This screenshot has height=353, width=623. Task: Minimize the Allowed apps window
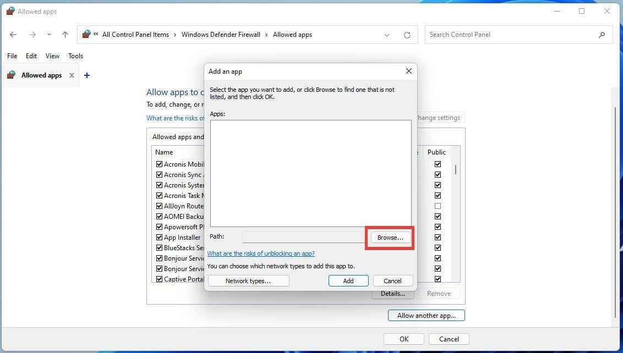coord(557,11)
